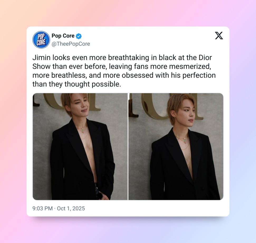Image resolution: width=256 pixels, height=243 pixels.
Task: Open the right photo of the tweet
Action: click(x=176, y=146)
